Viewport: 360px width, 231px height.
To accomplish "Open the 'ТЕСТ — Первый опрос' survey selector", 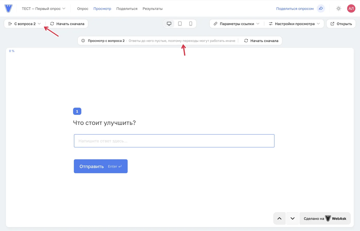I will click(43, 8).
